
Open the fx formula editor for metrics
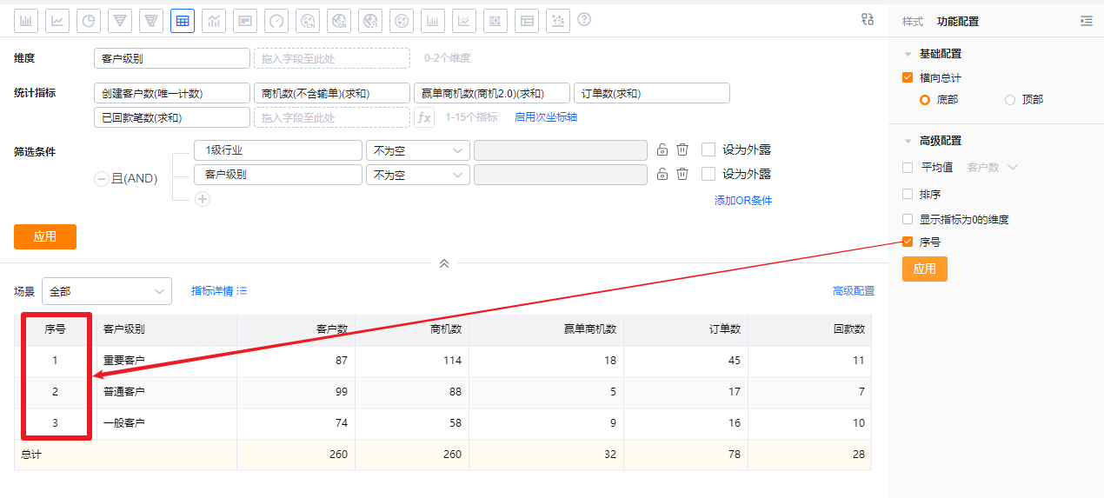(x=424, y=117)
